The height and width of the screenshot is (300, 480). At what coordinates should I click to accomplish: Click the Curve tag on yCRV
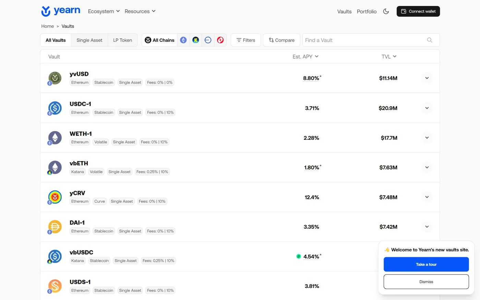99,201
